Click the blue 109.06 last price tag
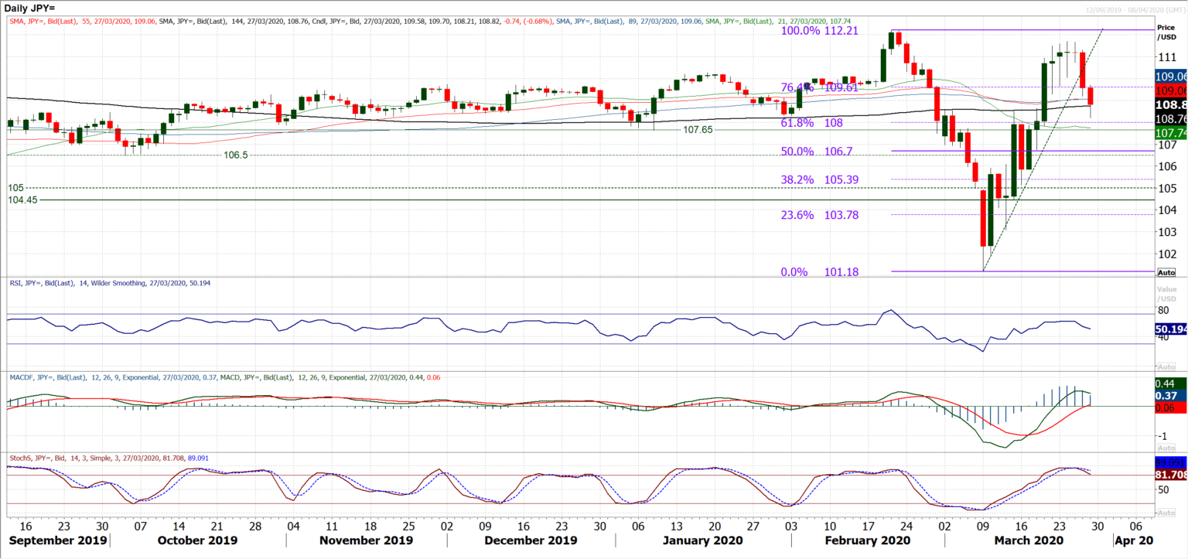 tap(1170, 77)
